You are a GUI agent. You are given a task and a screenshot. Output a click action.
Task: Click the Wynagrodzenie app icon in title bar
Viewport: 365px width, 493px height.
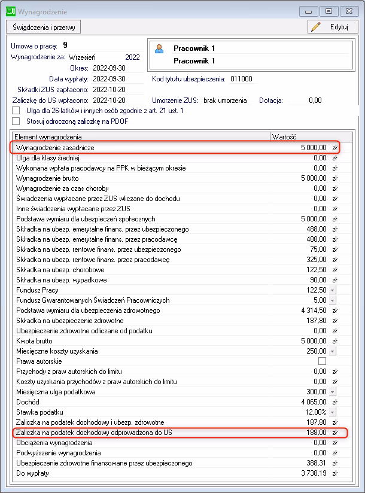(10, 10)
